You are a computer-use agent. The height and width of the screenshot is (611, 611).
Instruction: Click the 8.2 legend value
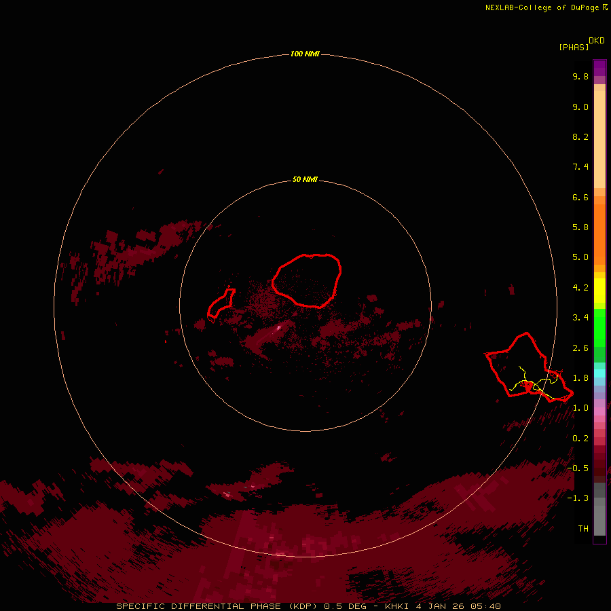[x=580, y=136]
